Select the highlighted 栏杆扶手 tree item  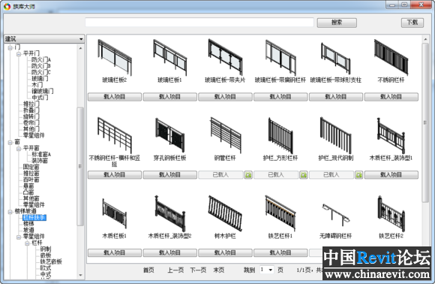tap(34, 218)
